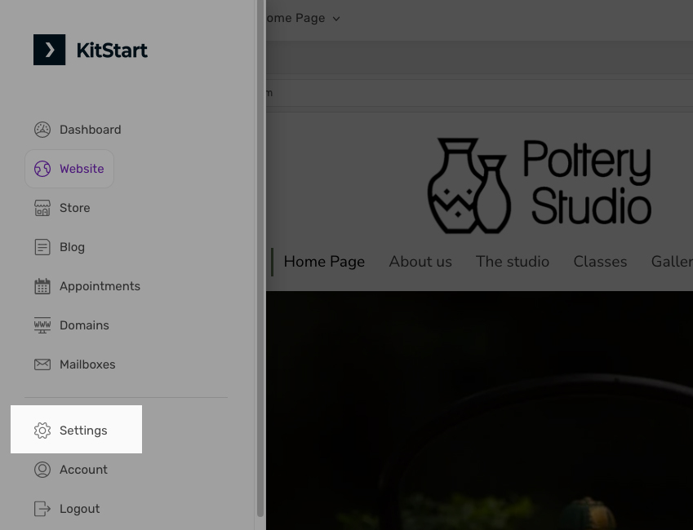Open the Account menu label

83,470
